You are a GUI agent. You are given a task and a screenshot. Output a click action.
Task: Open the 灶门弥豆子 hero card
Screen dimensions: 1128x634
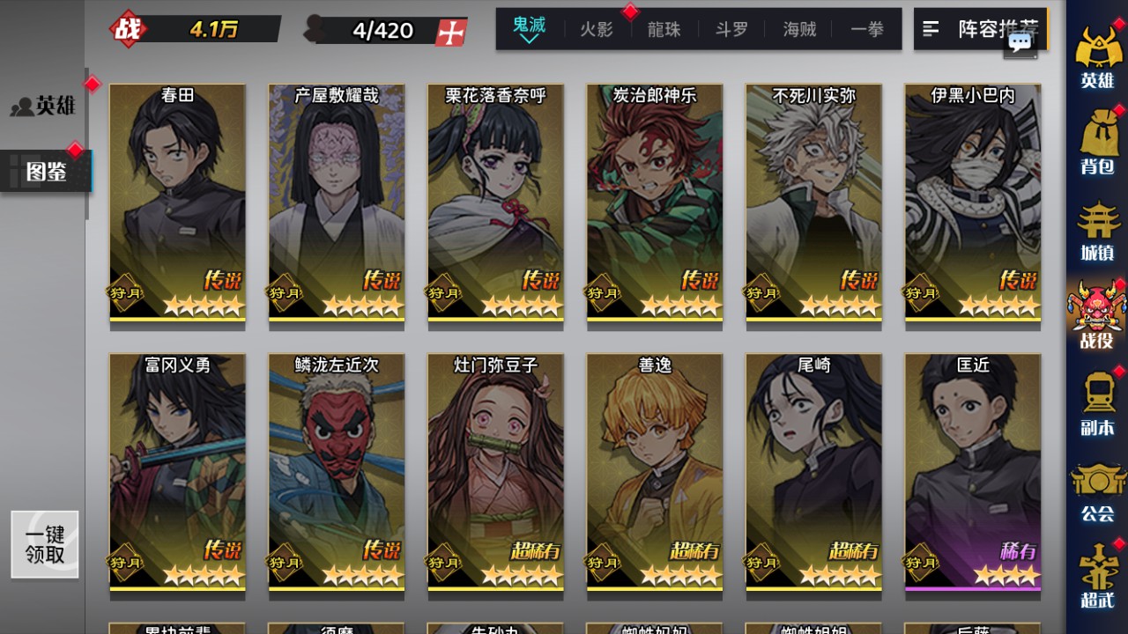point(495,475)
